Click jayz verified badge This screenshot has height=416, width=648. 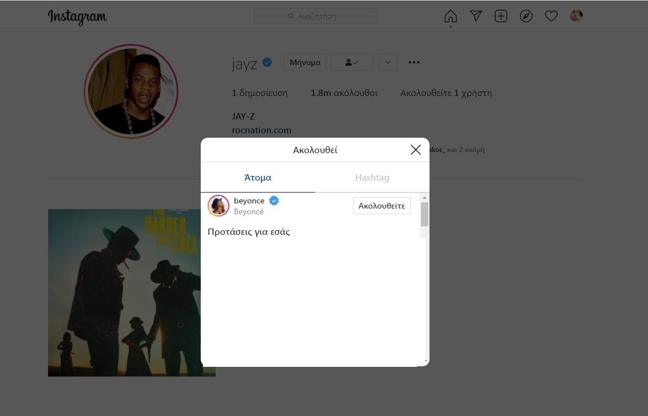coord(268,62)
